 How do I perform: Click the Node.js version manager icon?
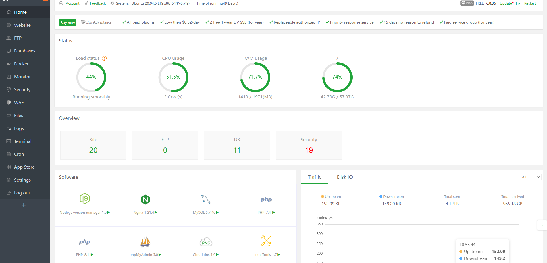point(85,198)
